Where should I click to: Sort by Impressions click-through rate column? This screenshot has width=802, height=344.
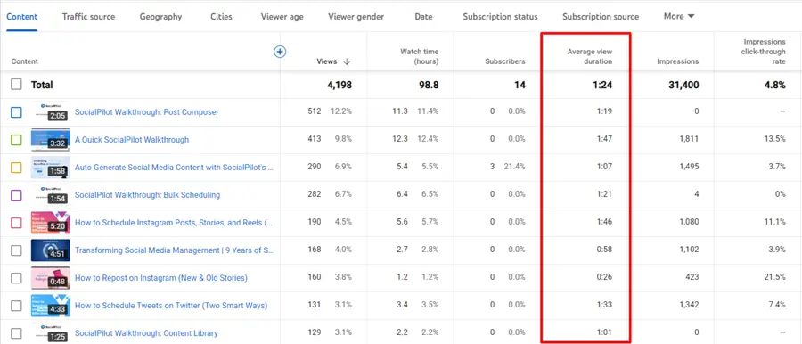(x=765, y=52)
